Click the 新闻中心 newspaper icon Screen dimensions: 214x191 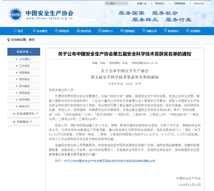(x=100, y=31)
